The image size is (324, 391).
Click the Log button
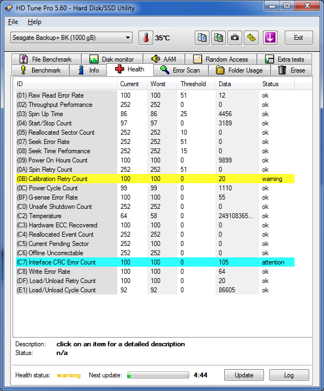(289, 375)
